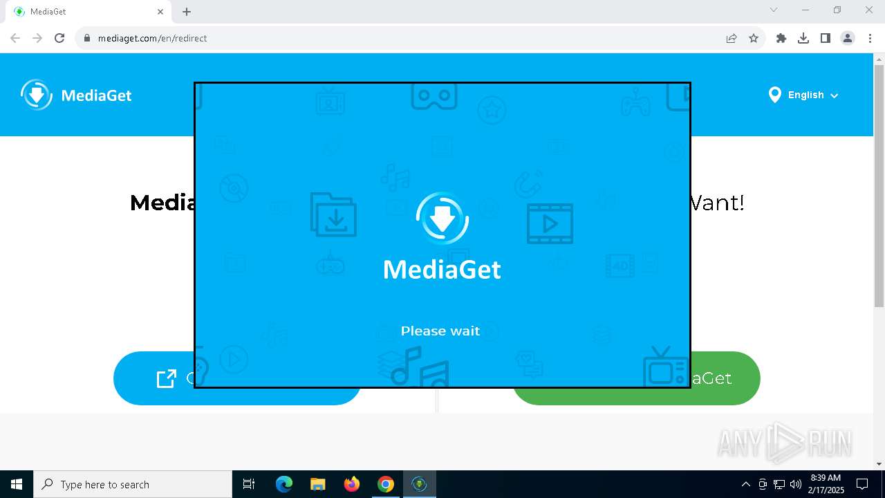This screenshot has width=885, height=498.
Task: Open the network icon in the system tray
Action: 779,484
